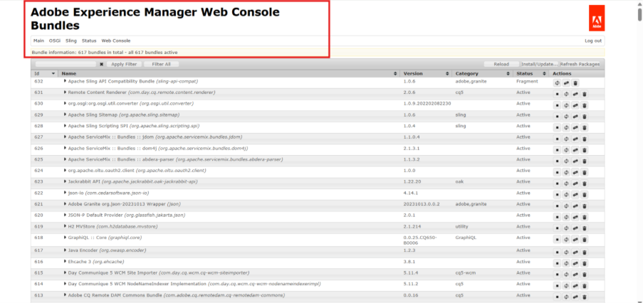This screenshot has width=643, height=303.
Task: Select version text 20231013.0.0.2
Action: point(421,204)
